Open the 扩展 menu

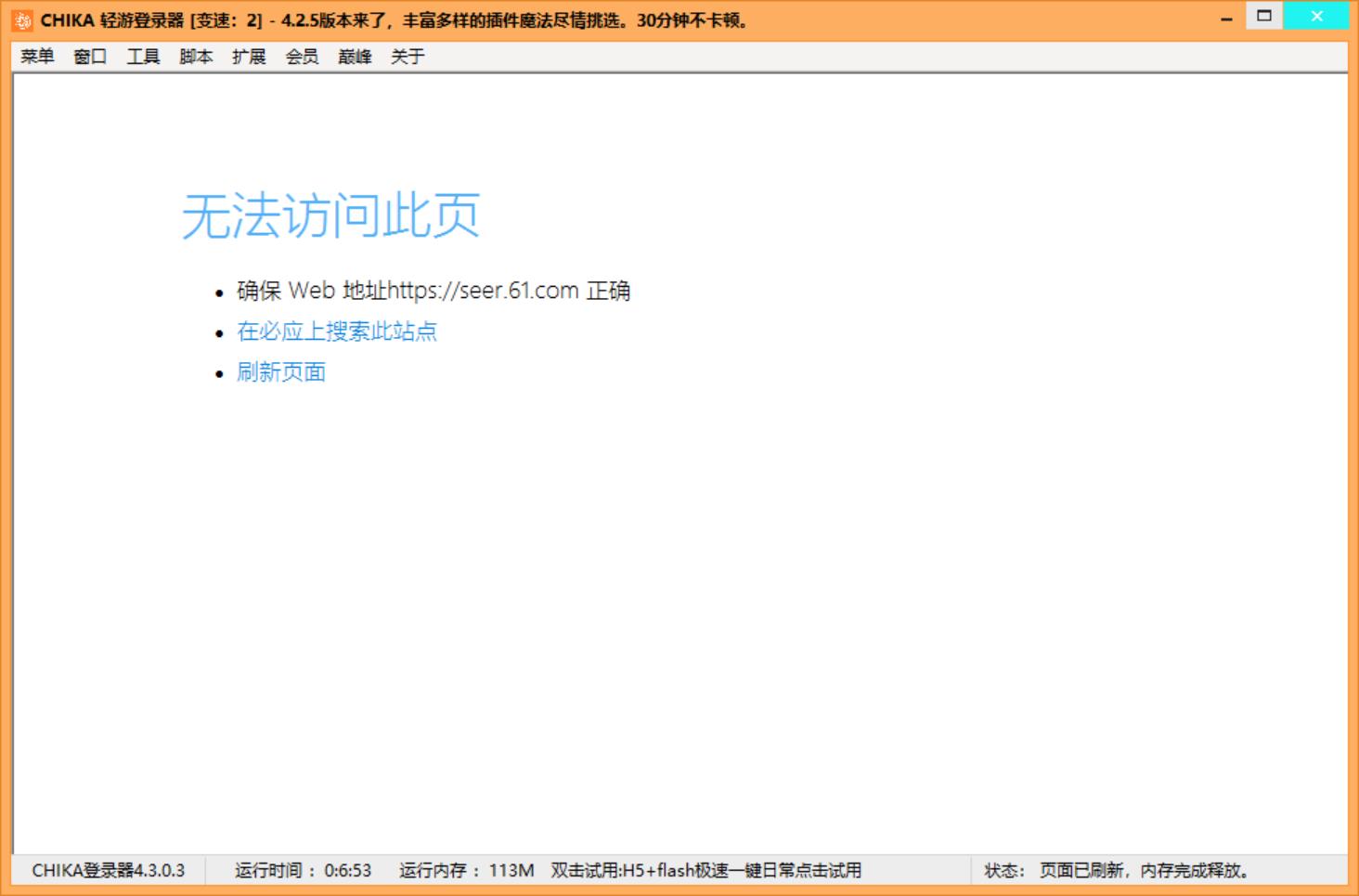[x=249, y=57]
